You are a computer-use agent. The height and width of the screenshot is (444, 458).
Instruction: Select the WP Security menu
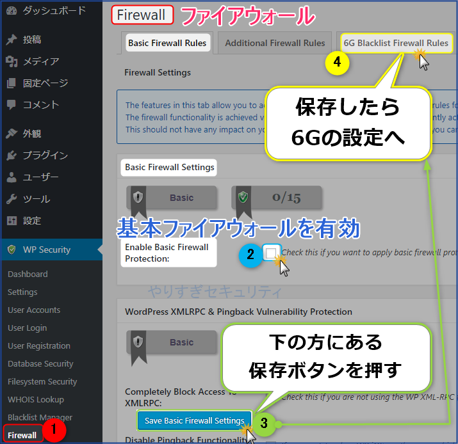click(x=51, y=250)
